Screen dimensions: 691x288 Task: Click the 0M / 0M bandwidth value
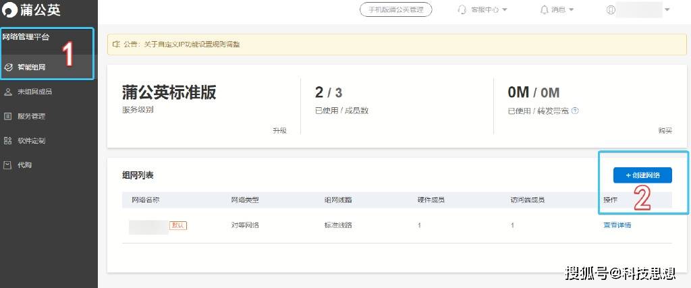point(534,92)
